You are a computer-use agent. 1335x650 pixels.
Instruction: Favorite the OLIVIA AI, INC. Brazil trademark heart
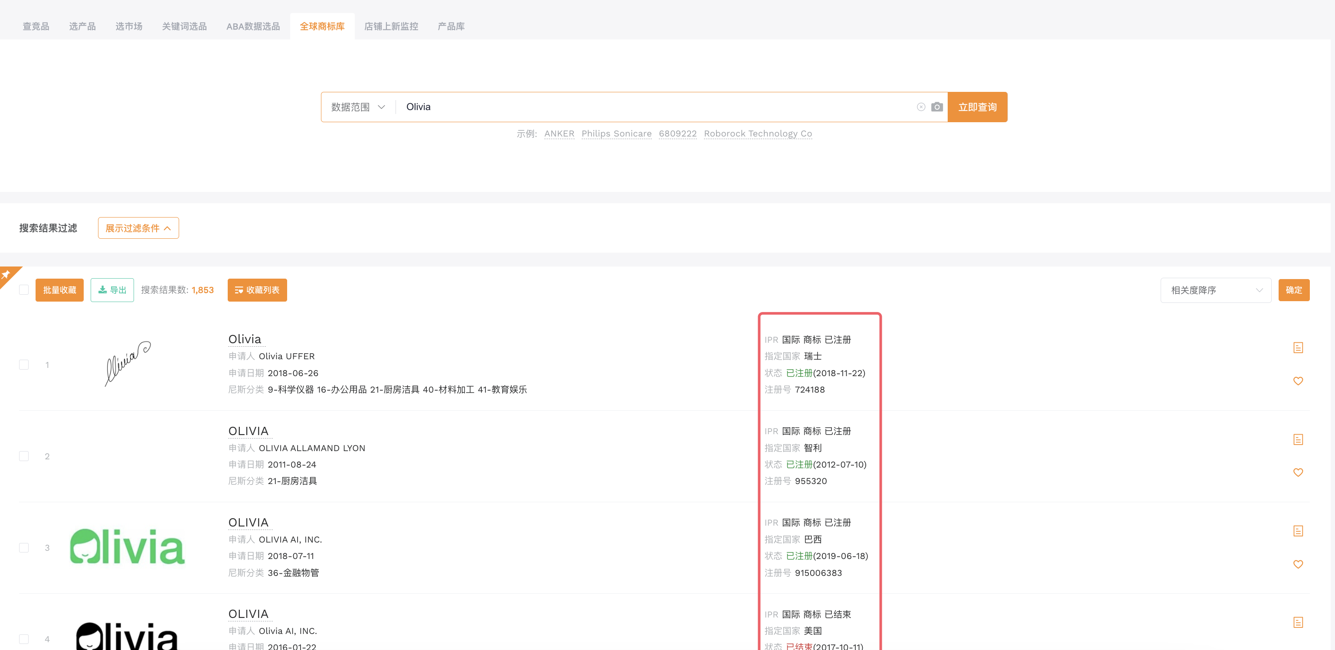point(1298,565)
